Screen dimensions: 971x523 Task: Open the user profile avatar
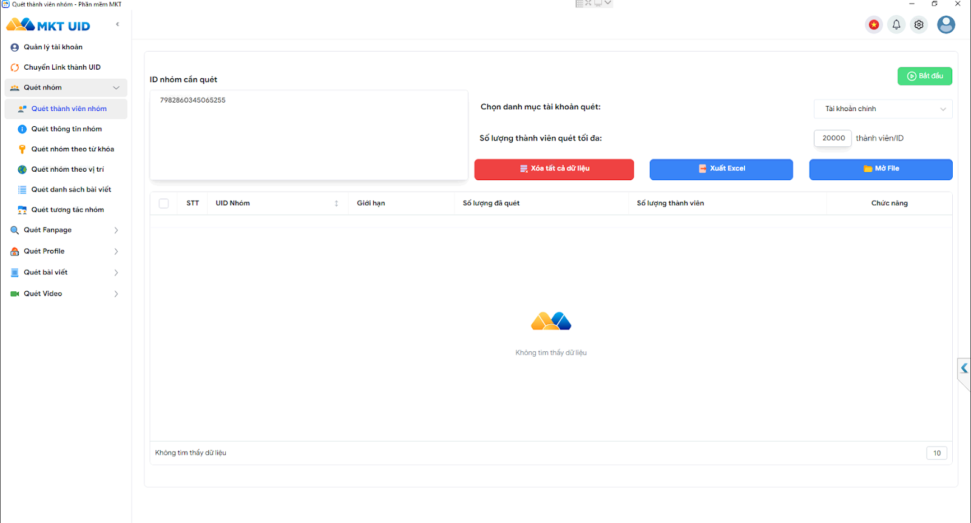point(946,24)
